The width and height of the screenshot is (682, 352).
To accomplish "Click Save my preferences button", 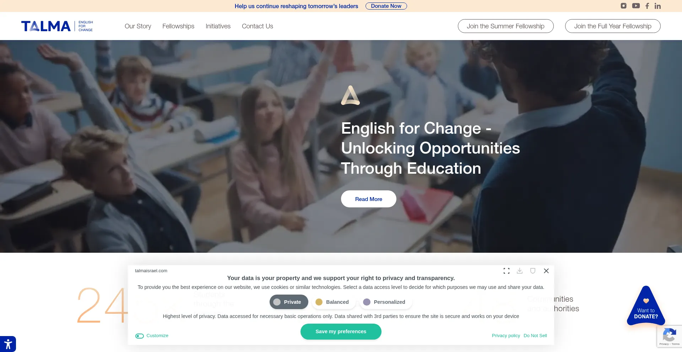I will click(341, 331).
